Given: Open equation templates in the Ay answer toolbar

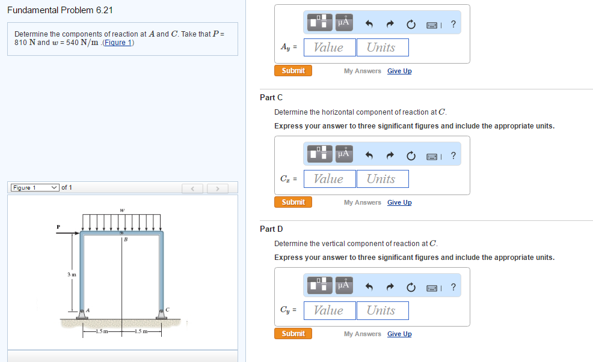Looking at the screenshot, I should click(x=319, y=22).
